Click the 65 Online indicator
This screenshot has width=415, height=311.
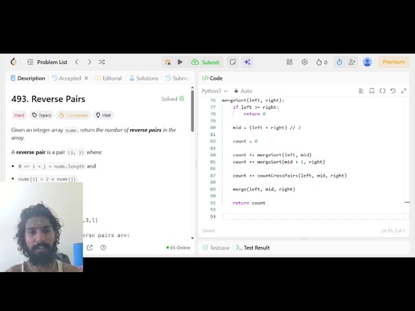(x=178, y=248)
